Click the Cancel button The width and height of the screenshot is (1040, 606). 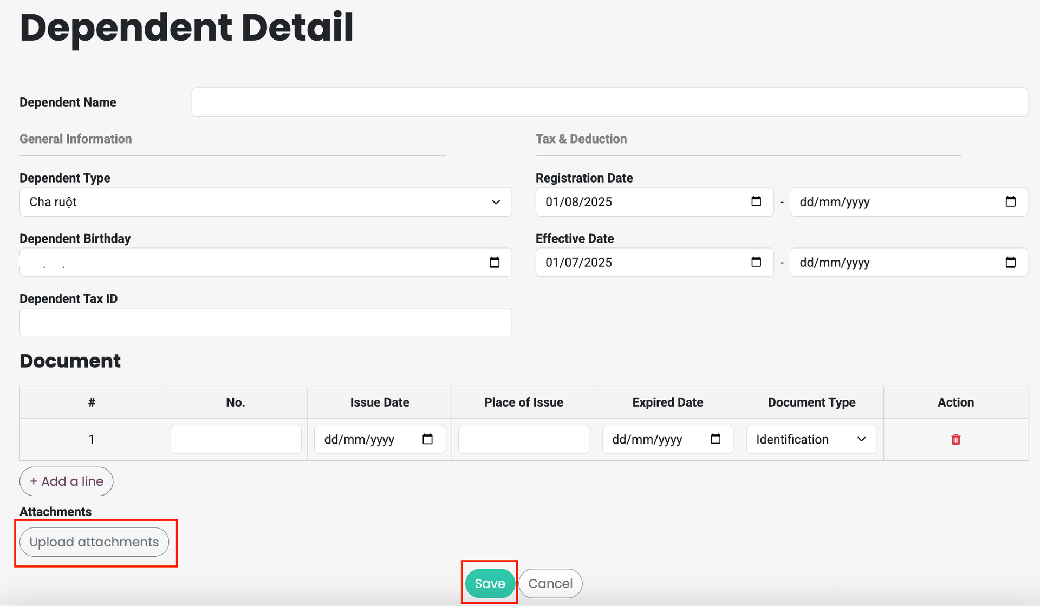550,583
